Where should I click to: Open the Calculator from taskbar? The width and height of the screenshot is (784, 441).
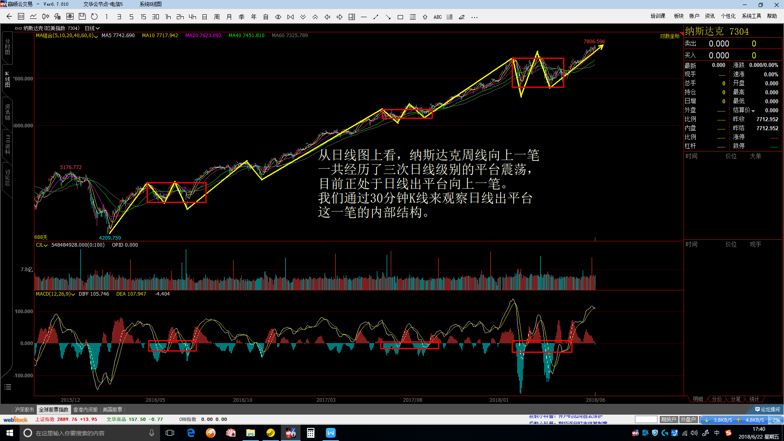coord(311,433)
